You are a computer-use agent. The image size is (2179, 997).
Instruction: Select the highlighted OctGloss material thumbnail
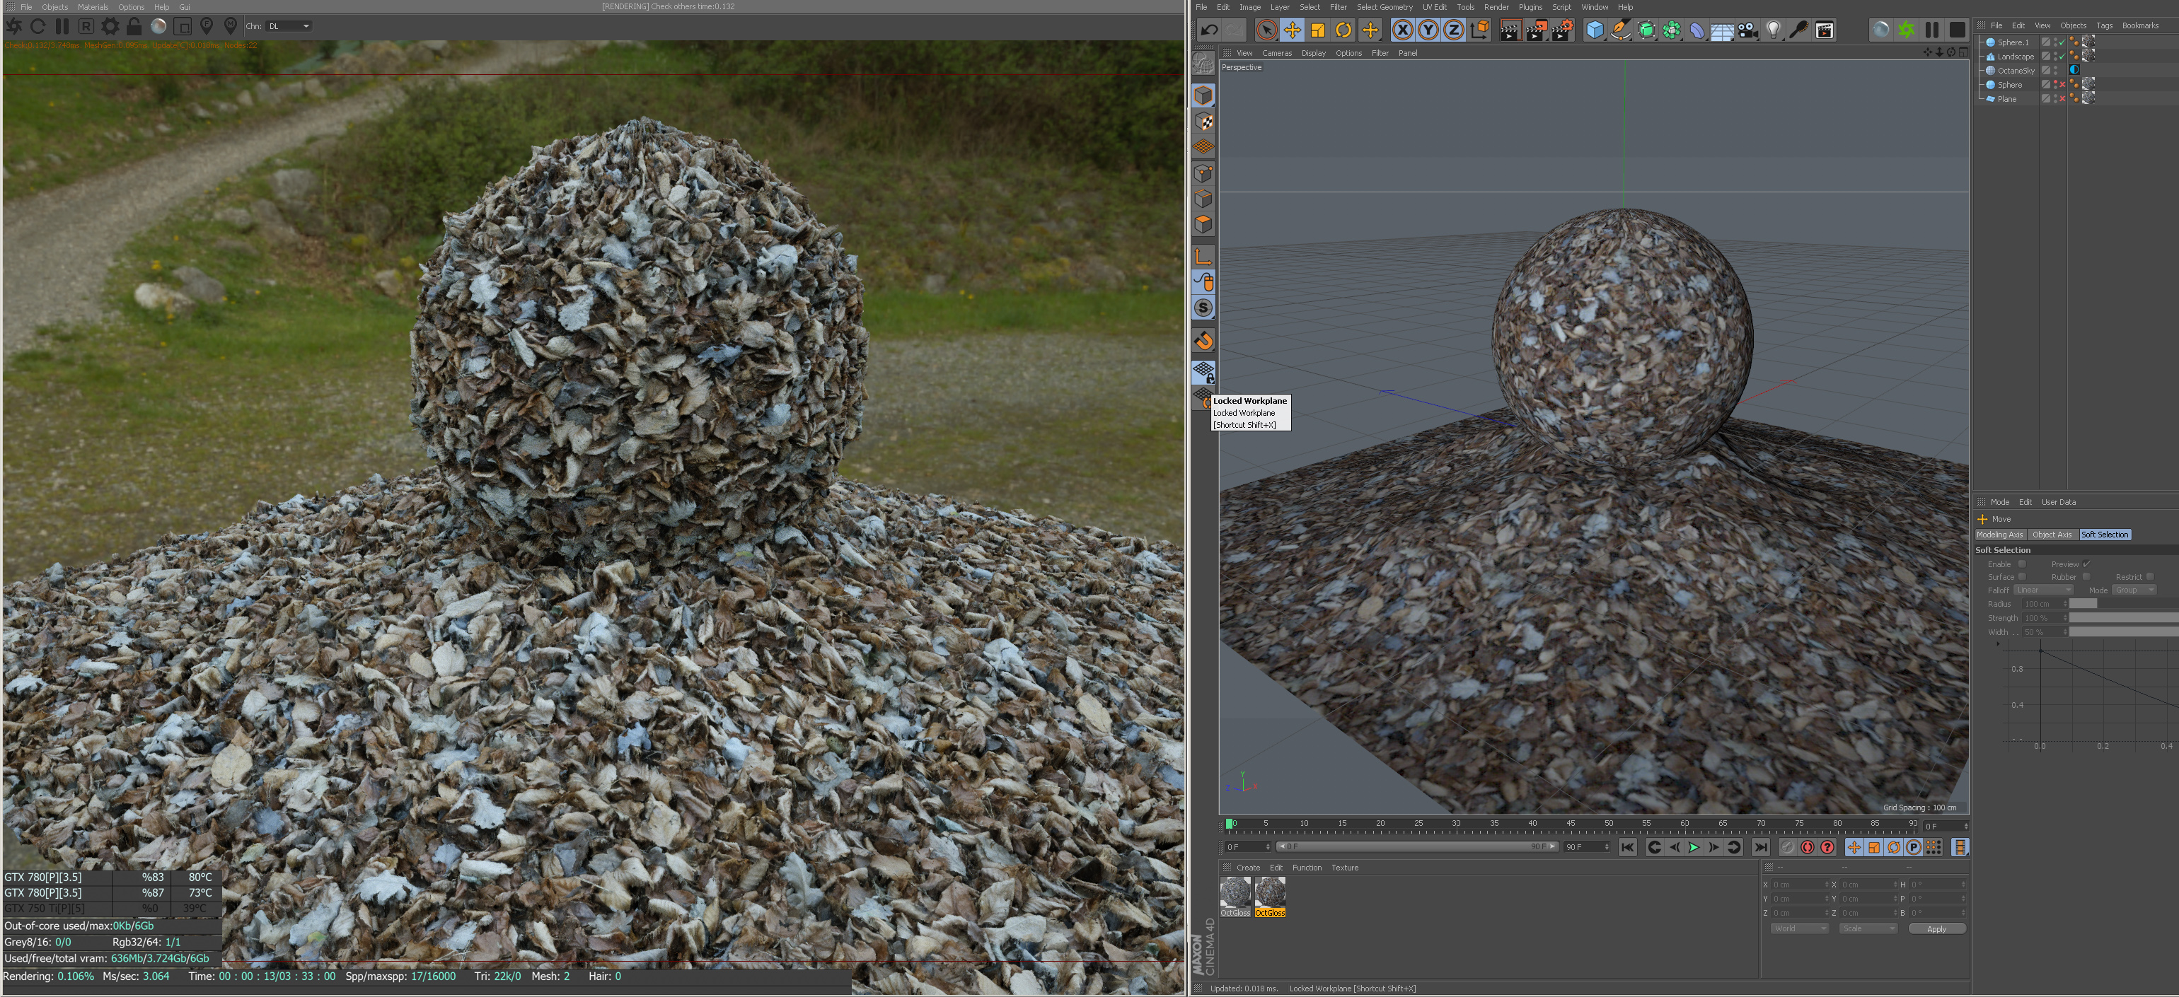pyautogui.click(x=1270, y=893)
